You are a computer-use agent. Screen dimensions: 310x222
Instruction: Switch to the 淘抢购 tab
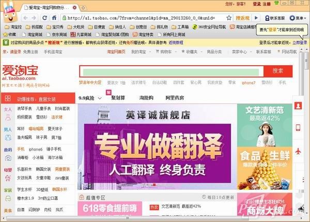(146, 98)
